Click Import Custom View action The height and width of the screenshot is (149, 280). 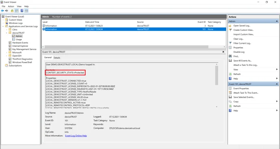pyautogui.click(x=243, y=35)
